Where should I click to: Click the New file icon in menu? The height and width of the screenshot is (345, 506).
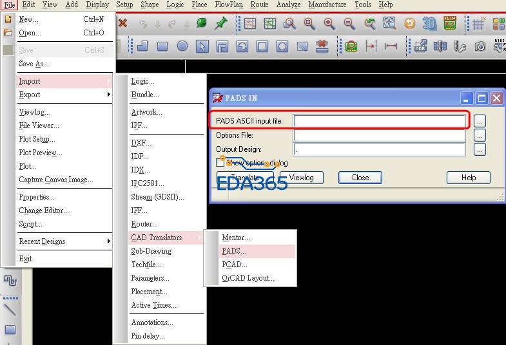click(x=8, y=19)
